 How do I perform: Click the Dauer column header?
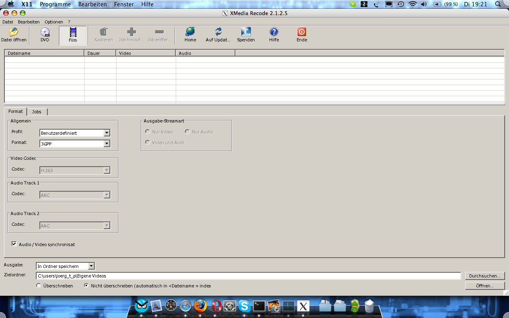point(100,53)
